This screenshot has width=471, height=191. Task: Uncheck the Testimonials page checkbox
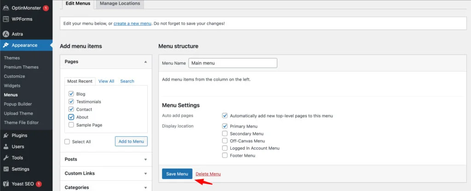pos(71,101)
